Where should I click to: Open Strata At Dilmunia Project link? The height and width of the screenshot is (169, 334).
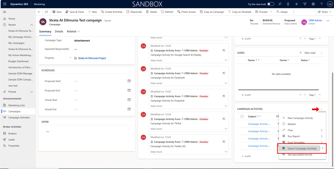92,58
